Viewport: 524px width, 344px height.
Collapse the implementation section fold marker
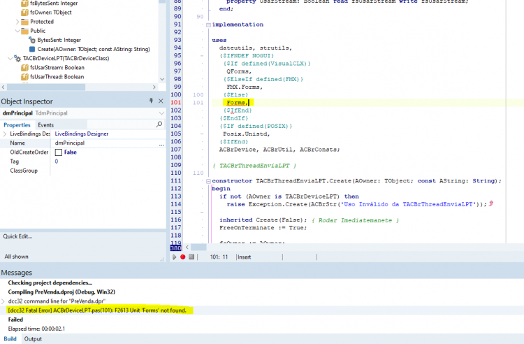[208, 24]
